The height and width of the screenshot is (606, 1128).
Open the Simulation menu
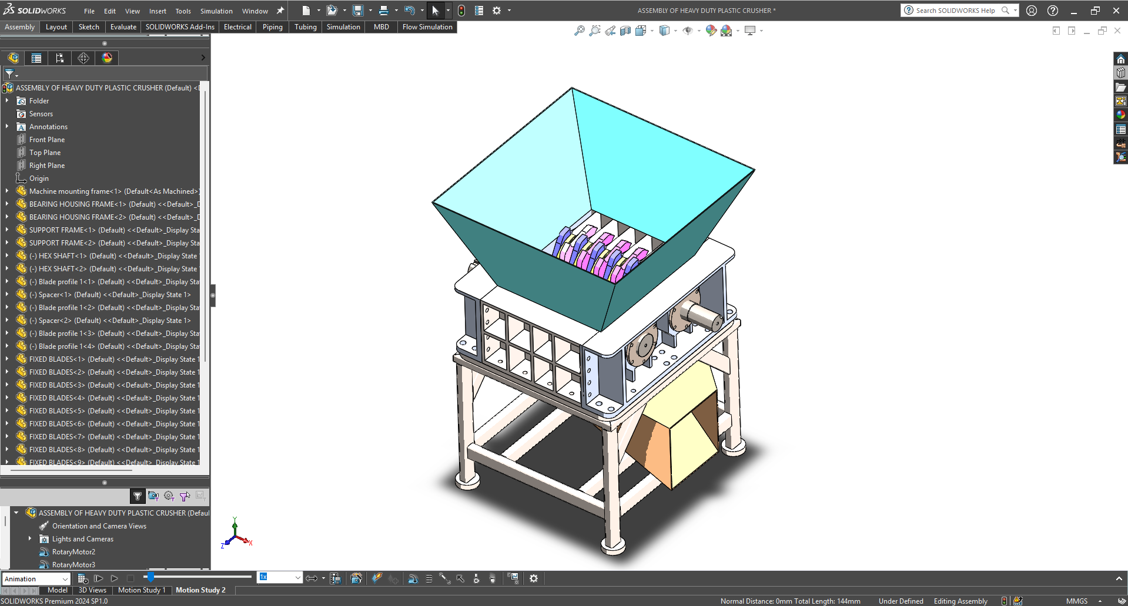point(216,11)
